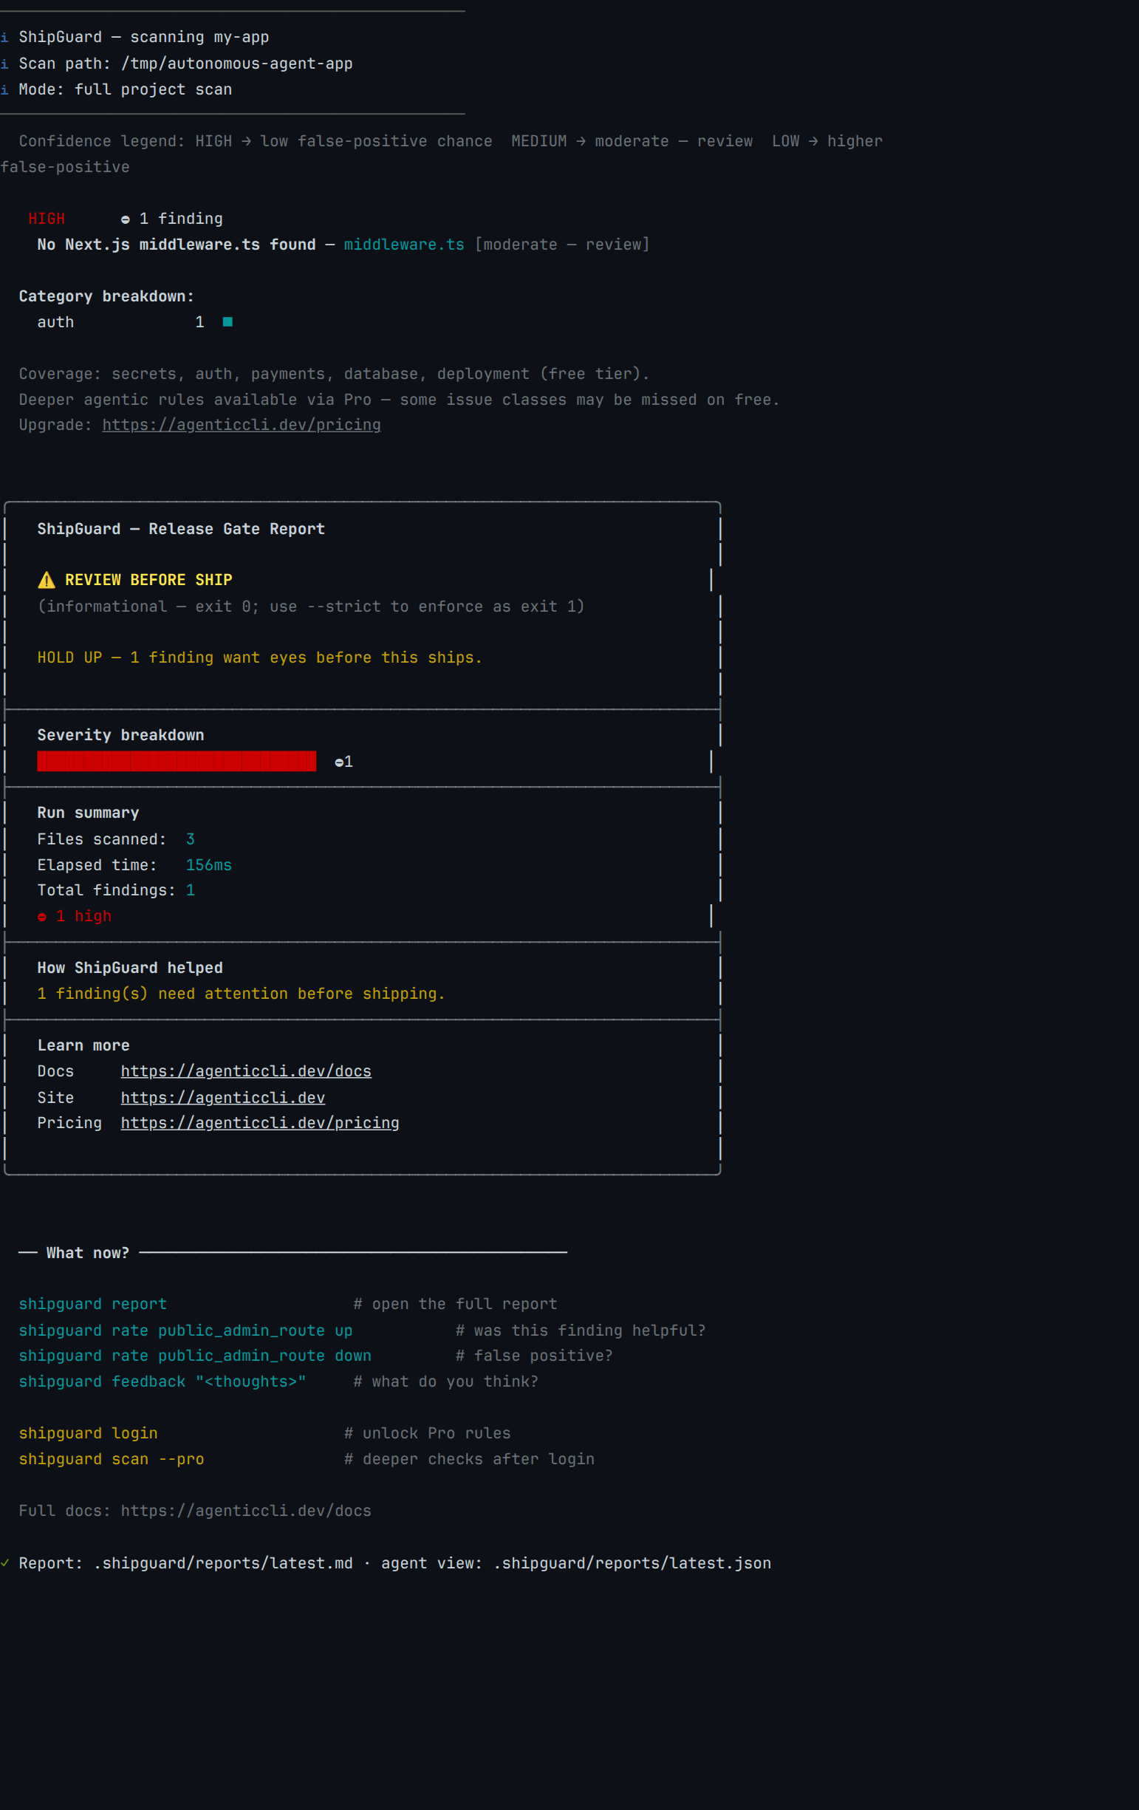Image resolution: width=1139 pixels, height=1810 pixels.
Task: Click the "HOLD UP — 1 finding" message
Action: click(260, 658)
